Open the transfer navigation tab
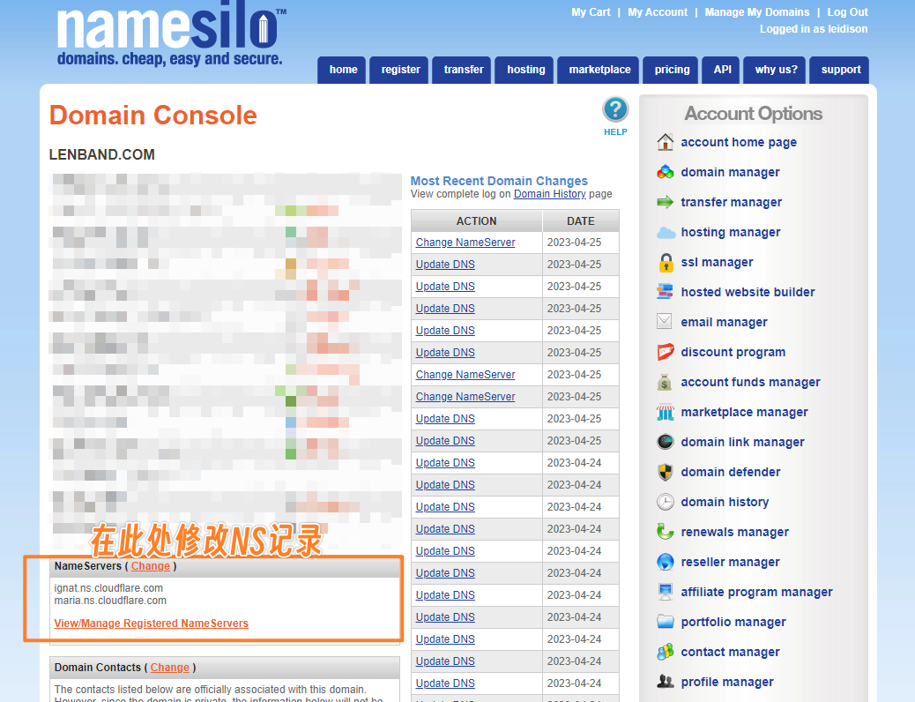 [x=462, y=70]
